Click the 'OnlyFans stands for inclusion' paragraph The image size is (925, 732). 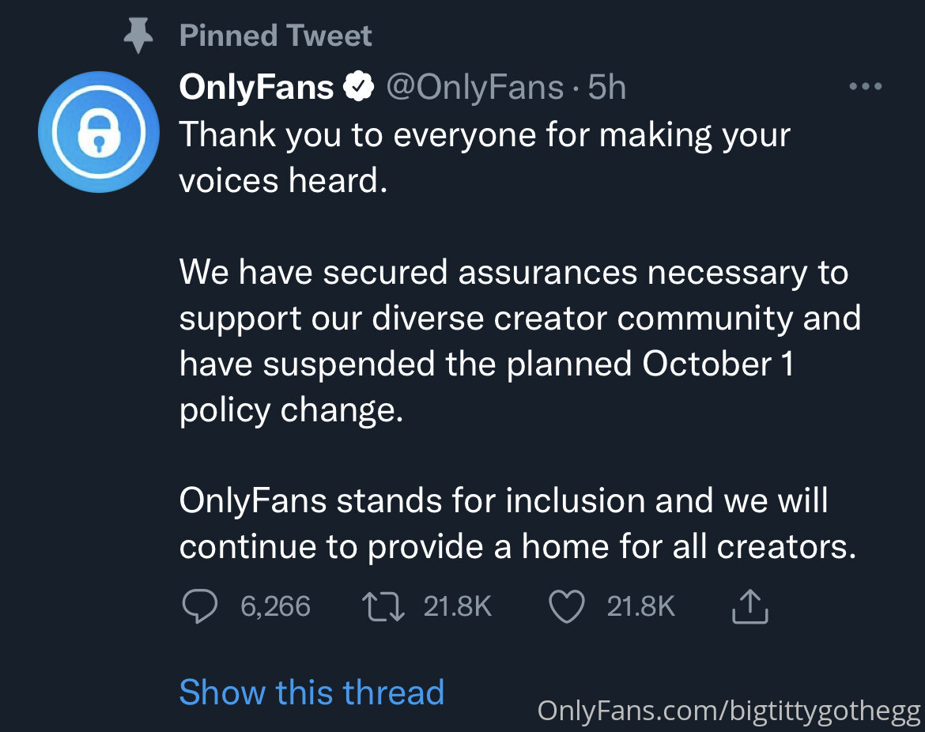[517, 523]
